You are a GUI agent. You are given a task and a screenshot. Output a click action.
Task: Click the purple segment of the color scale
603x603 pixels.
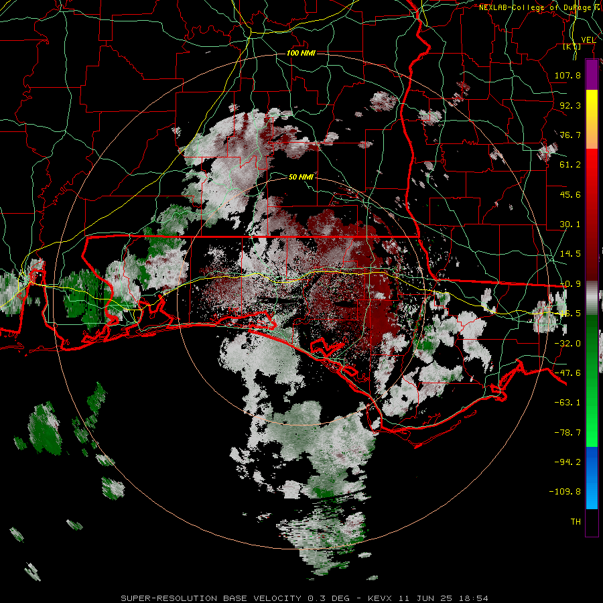click(592, 74)
